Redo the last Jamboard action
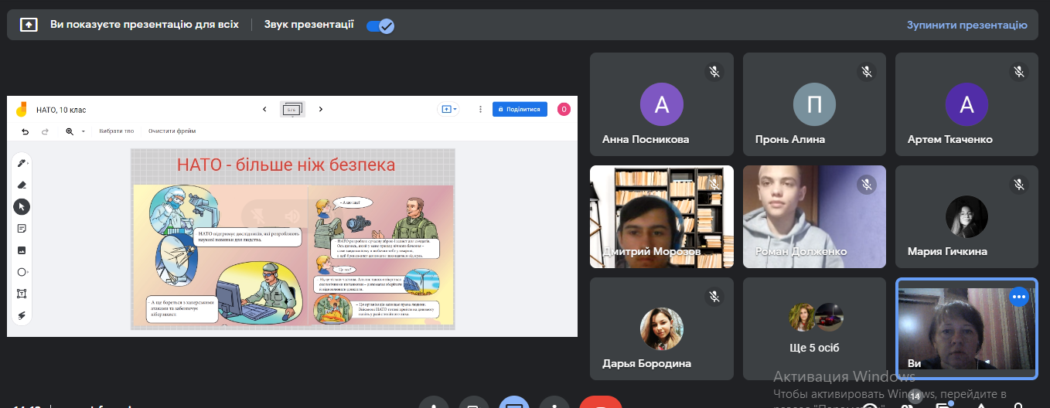 (x=45, y=131)
